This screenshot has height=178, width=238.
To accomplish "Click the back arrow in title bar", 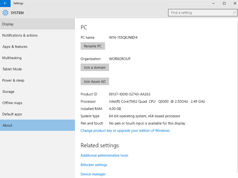I will click(x=5, y=3).
